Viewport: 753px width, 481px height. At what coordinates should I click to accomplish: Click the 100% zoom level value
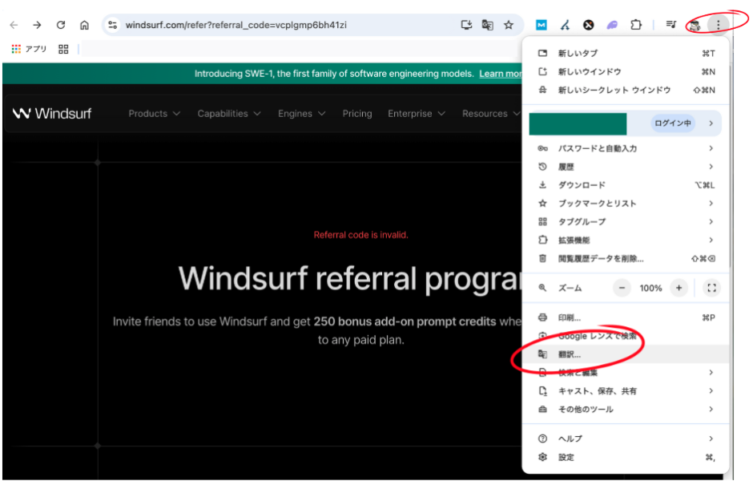tap(650, 288)
